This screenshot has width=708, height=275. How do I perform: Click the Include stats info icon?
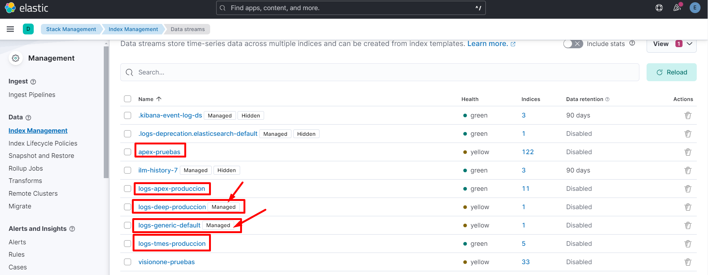tap(632, 43)
